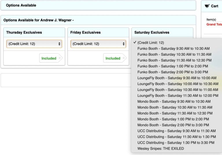Choose Mondo Booth Saturday 9:30 AM to 10:30 AM
Screen dimensions: 222x155
177,101
